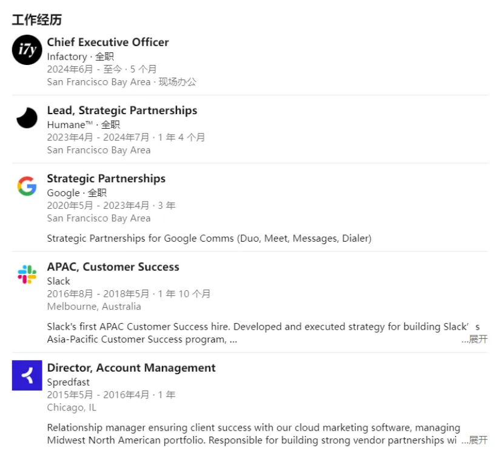Expand the Spredfast description with 展开
Viewport: 502px width, 453px height.
[478, 440]
